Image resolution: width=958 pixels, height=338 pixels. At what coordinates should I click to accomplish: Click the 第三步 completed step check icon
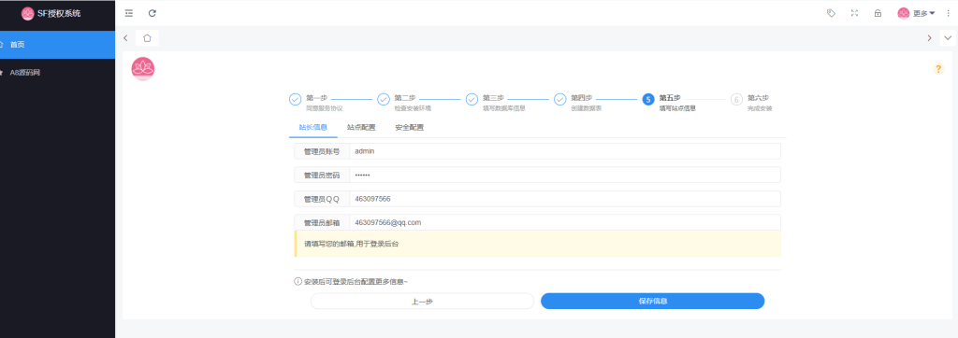472,100
